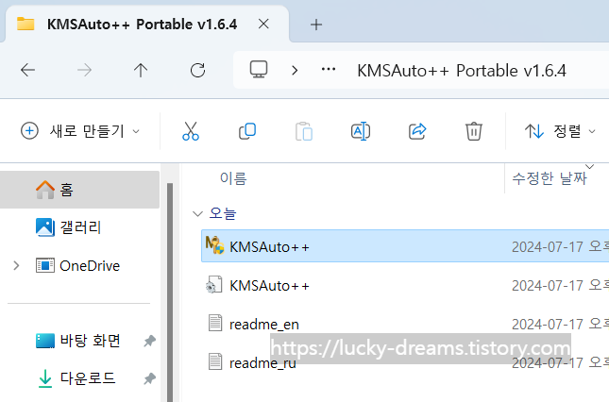The image size is (609, 402).
Task: Click the This PC monitor icon in address bar
Action: pos(259,70)
